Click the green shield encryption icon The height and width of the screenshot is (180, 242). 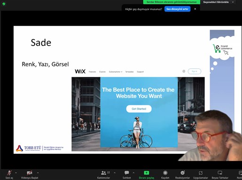pos(4,4)
